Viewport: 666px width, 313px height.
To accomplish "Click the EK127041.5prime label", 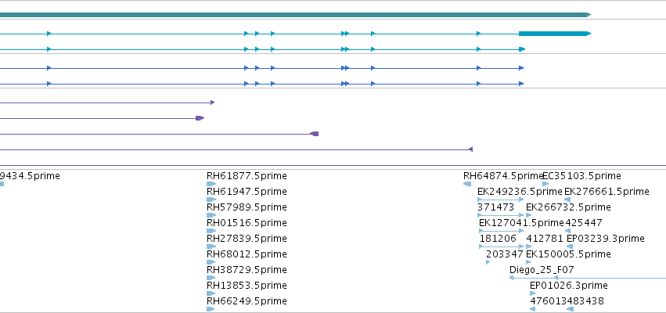I will click(x=521, y=223).
